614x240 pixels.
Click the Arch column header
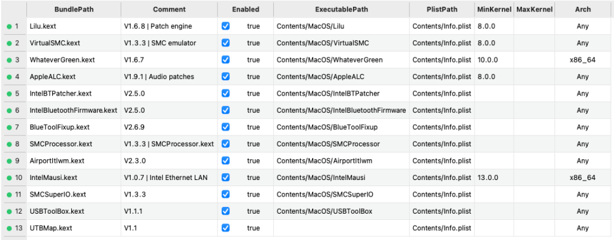(x=583, y=9)
